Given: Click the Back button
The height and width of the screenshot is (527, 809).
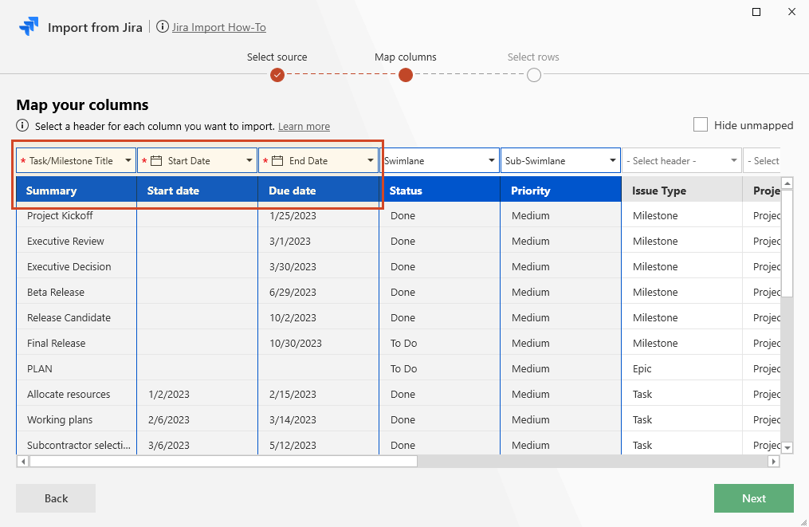Looking at the screenshot, I should coord(55,498).
